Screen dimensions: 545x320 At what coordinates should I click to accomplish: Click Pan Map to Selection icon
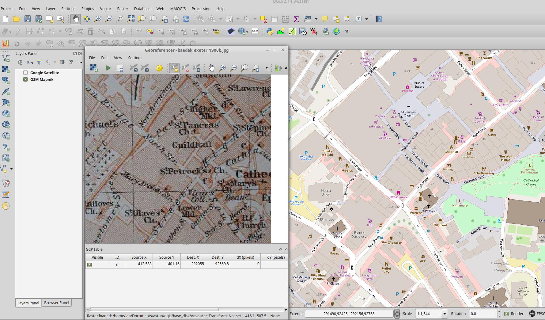pyautogui.click(x=87, y=19)
